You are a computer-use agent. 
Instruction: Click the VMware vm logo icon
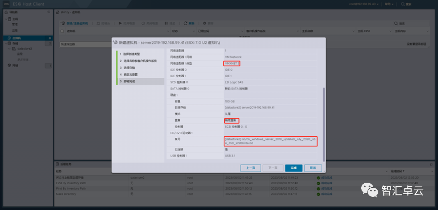click(x=6, y=4)
